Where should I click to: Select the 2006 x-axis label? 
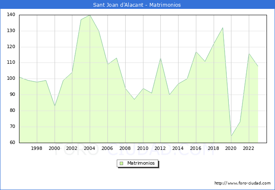click(x=107, y=148)
